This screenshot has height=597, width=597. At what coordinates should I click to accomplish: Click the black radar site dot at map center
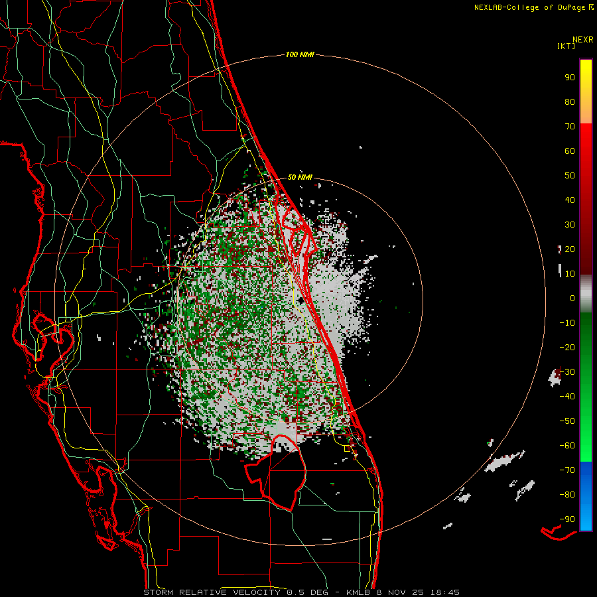(x=301, y=300)
